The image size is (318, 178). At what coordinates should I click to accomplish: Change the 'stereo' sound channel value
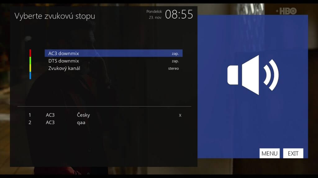(x=173, y=68)
